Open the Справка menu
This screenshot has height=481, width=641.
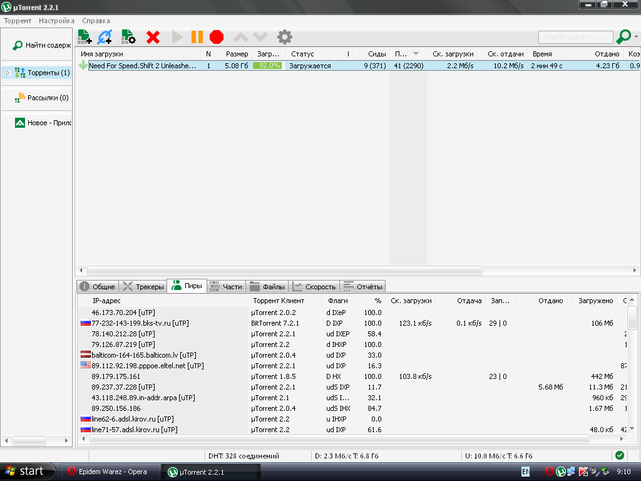coord(96,21)
